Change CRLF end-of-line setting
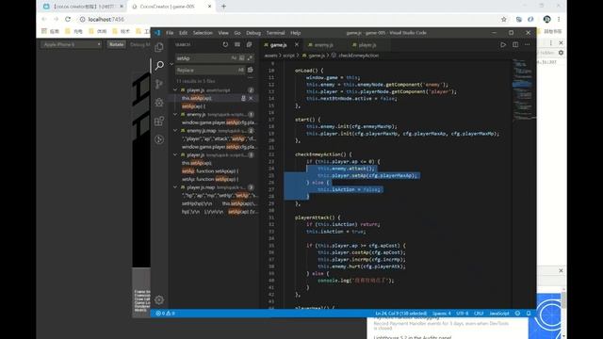 (479, 314)
